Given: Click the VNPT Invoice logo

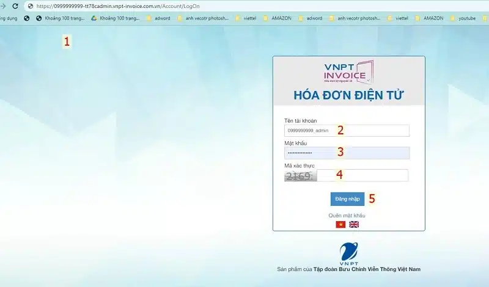Looking at the screenshot, I should [x=348, y=72].
